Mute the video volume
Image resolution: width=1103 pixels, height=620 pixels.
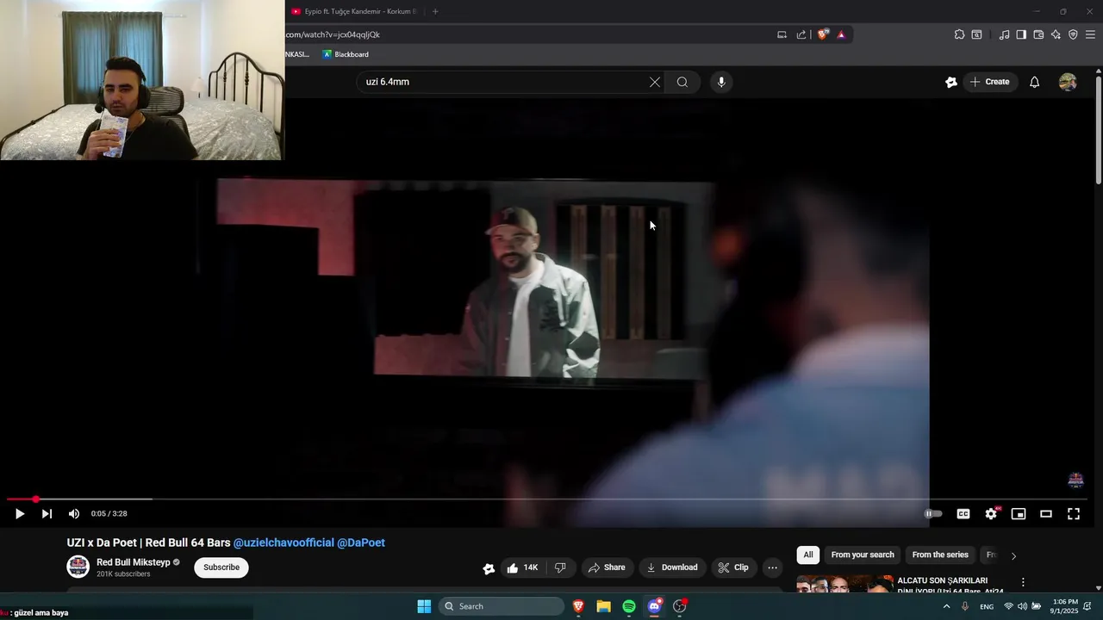(74, 514)
